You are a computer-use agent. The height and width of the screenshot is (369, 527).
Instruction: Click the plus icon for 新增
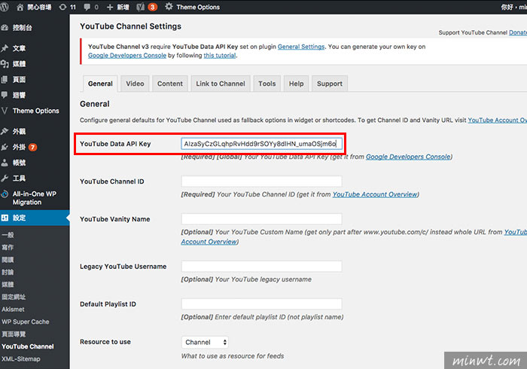tap(110, 7)
